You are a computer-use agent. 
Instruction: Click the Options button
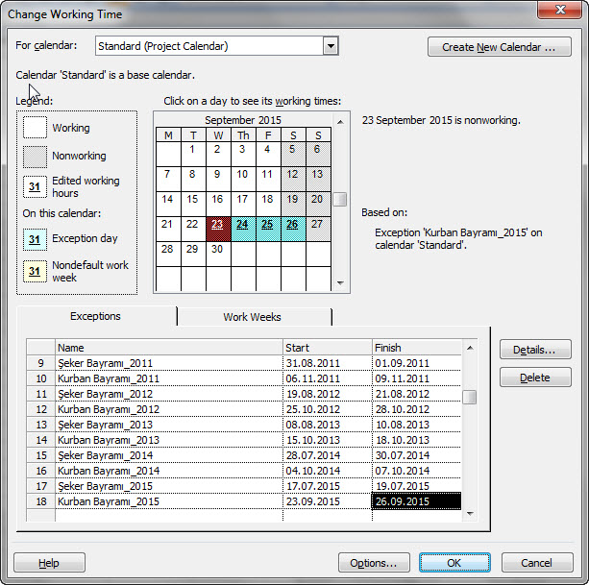[x=374, y=563]
